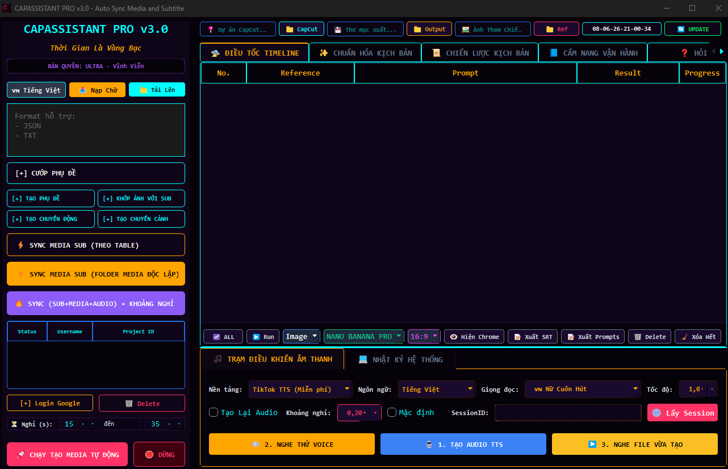Click the red DỪNG stop button
The image size is (728, 469).
pyautogui.click(x=160, y=454)
